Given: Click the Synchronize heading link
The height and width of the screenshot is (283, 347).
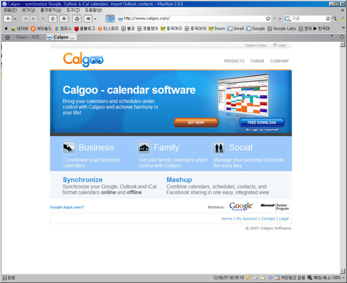Looking at the screenshot, I should point(83,180).
